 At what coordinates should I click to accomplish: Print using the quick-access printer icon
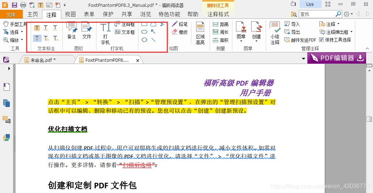(23, 5)
